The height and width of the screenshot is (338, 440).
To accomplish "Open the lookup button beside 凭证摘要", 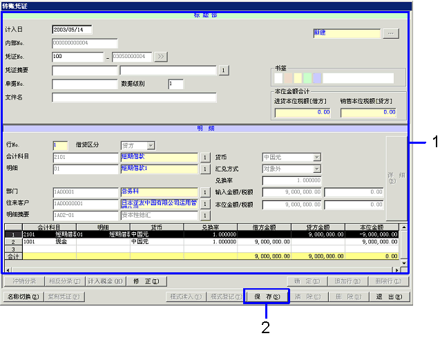I will coord(223,70).
